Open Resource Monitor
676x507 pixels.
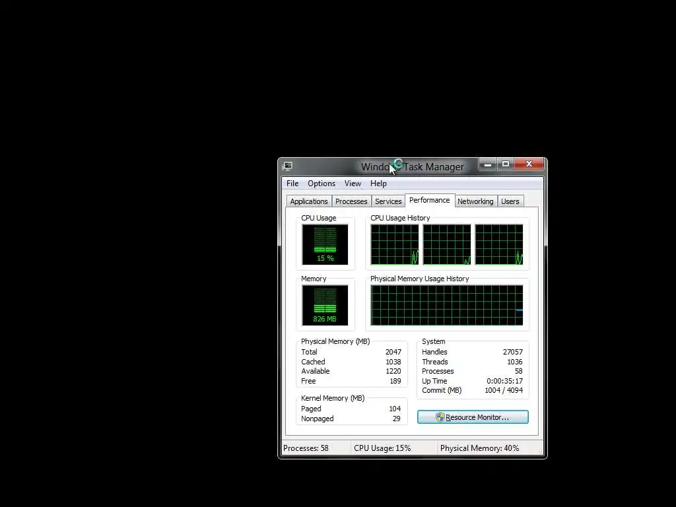click(x=473, y=417)
